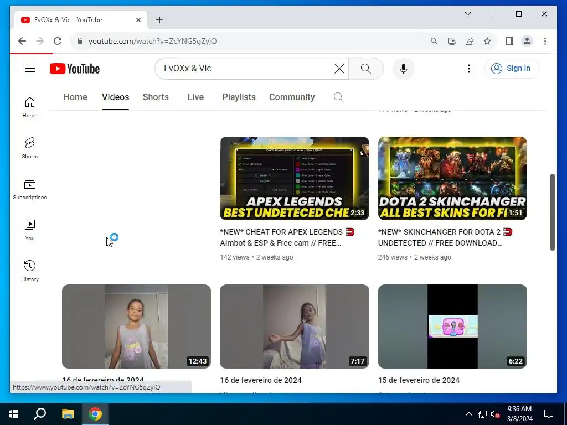The height and width of the screenshot is (425, 567).
Task: Open Subscriptions in the left sidebar
Action: click(x=30, y=189)
